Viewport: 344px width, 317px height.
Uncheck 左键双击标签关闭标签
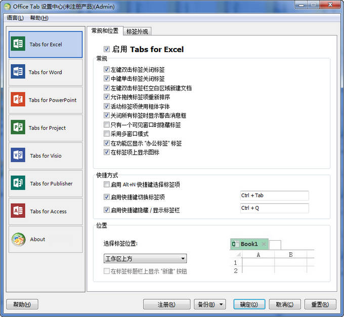click(x=107, y=69)
